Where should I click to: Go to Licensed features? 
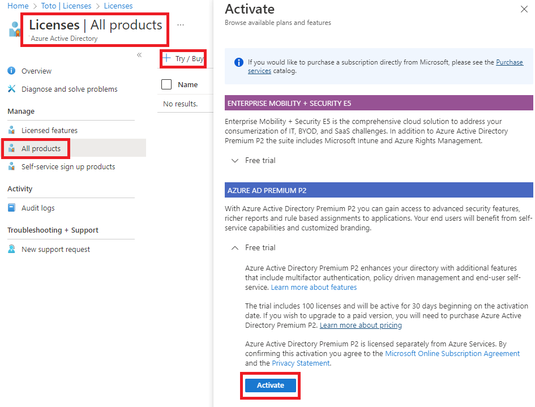point(49,130)
